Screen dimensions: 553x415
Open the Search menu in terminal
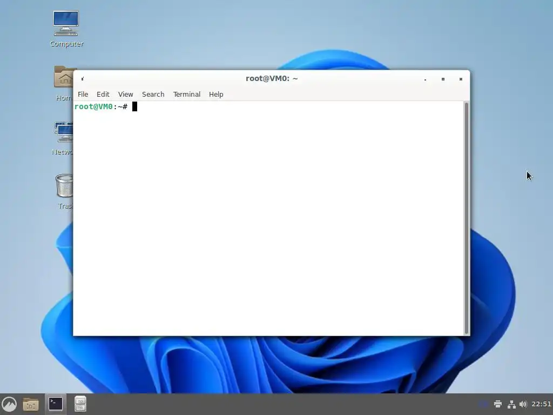153,94
